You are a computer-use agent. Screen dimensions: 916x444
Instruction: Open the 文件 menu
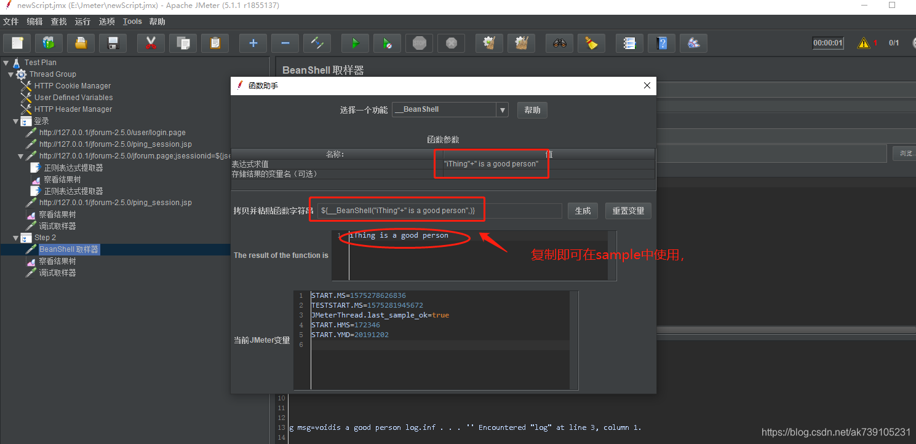point(11,21)
